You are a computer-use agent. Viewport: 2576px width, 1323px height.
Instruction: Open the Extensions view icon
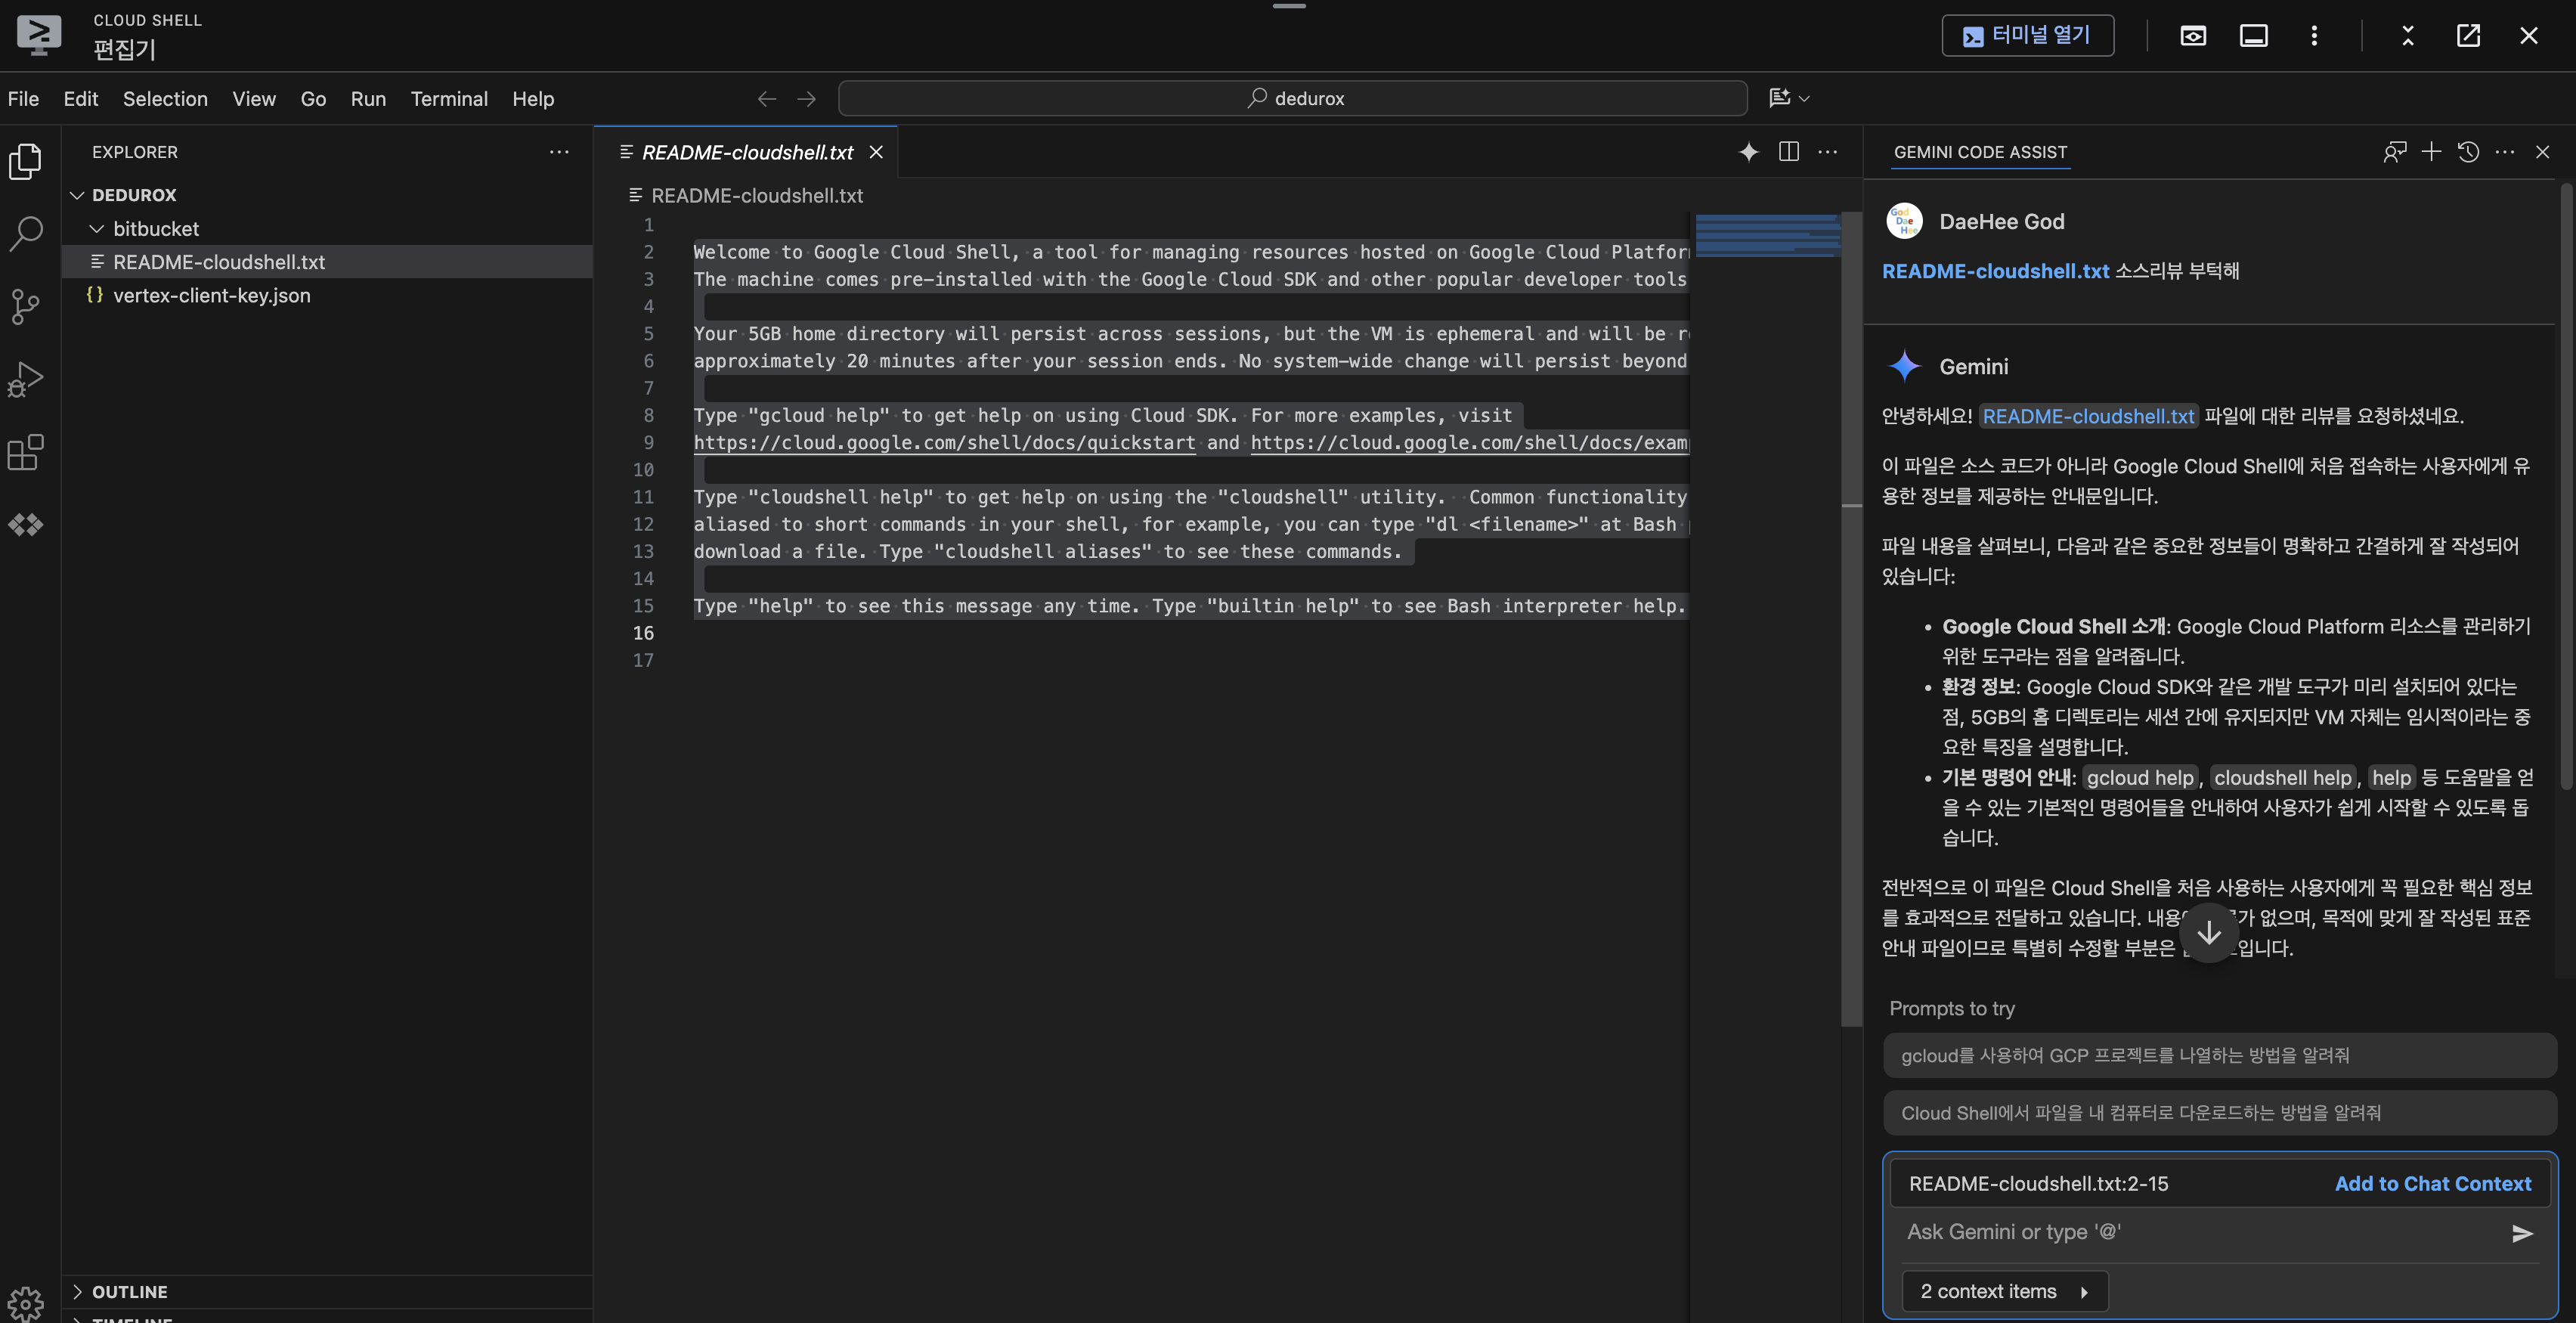26,452
